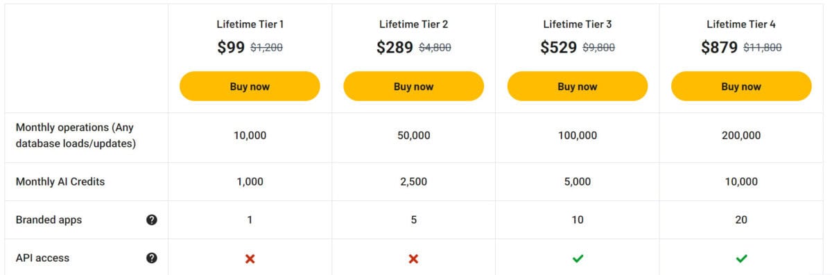Click the Monthly AI Credits row label
Viewport: 832px width, 275px height.
[60, 181]
